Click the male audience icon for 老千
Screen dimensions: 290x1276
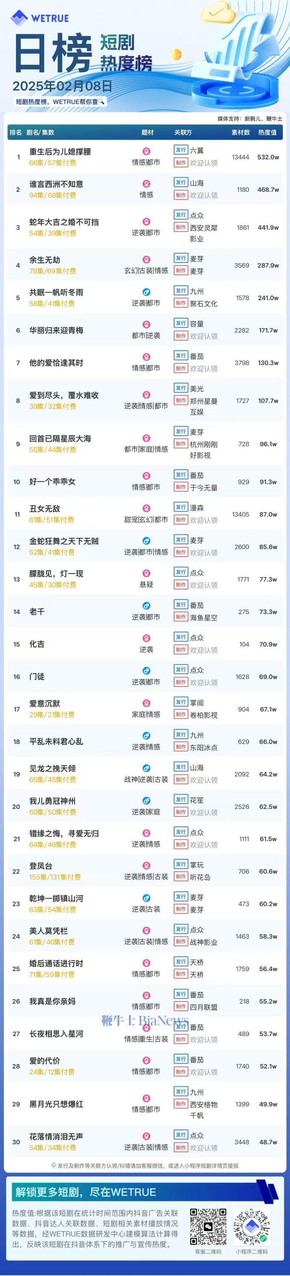[146, 606]
